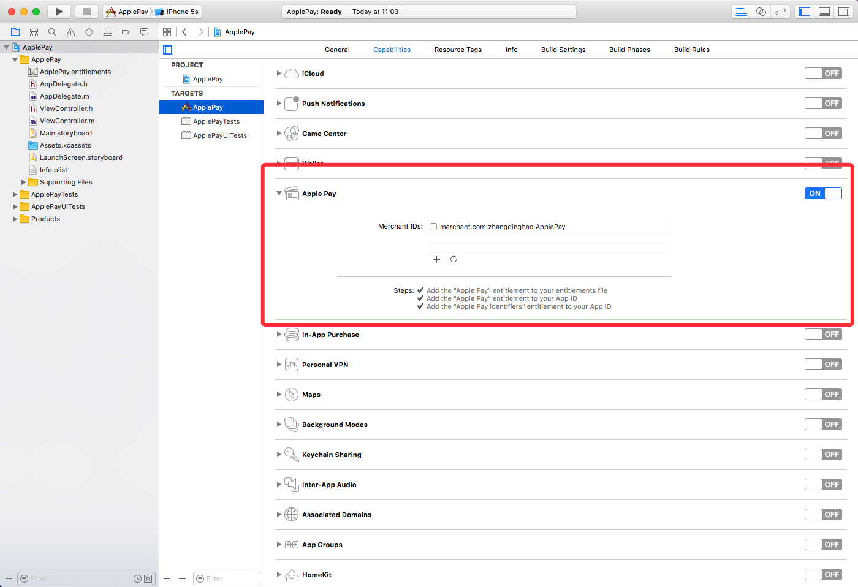
Task: Open the project navigator
Action: [16, 32]
